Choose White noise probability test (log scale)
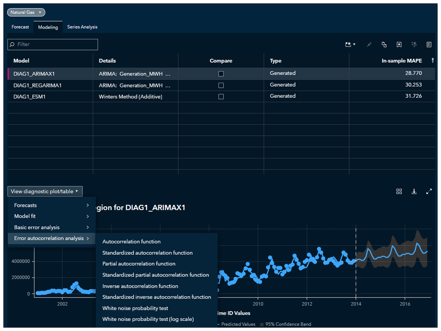The image size is (441, 331). tap(148, 320)
